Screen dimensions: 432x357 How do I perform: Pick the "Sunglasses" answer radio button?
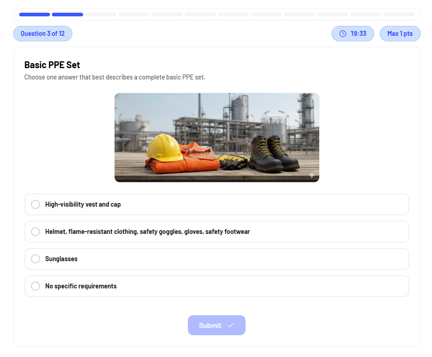pyautogui.click(x=35, y=259)
